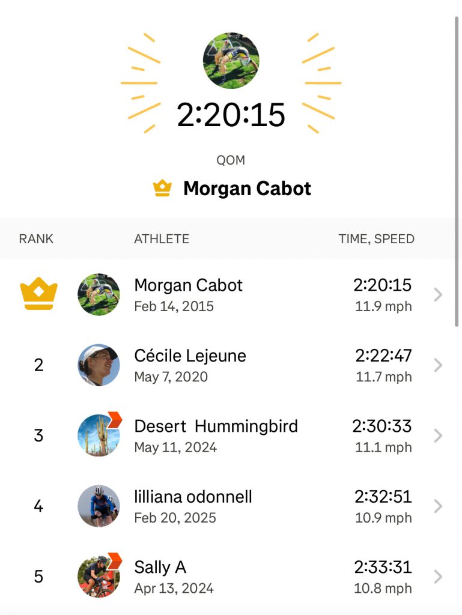This screenshot has height=615, width=462.
Task: Open Cécile Lejeune's effort details chevron
Action: coord(438,365)
